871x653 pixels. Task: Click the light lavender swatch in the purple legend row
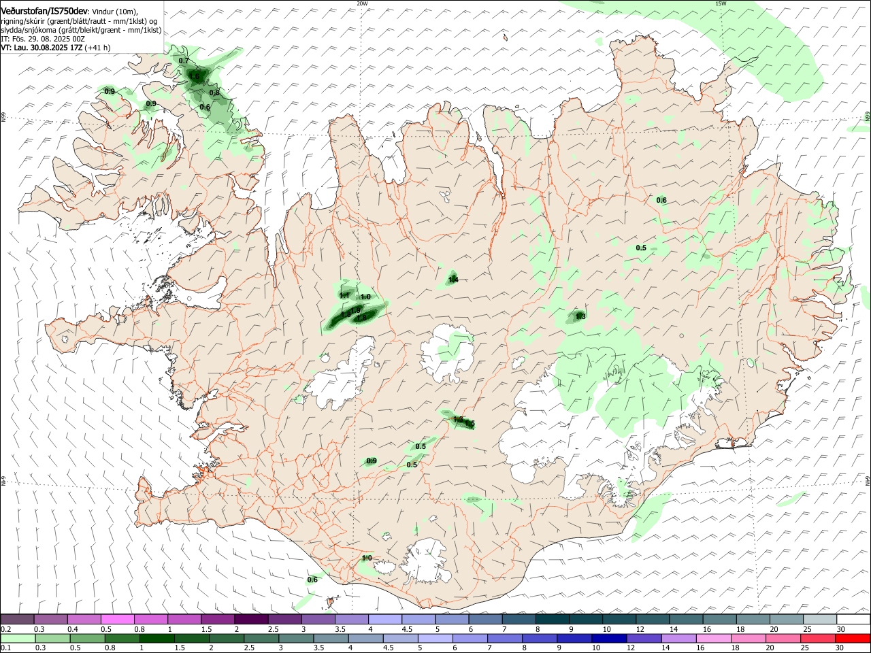(x=385, y=620)
